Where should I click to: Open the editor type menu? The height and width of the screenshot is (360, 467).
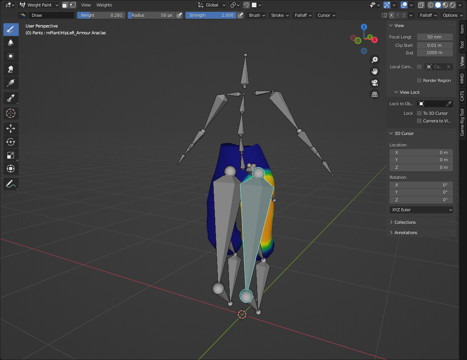point(10,5)
